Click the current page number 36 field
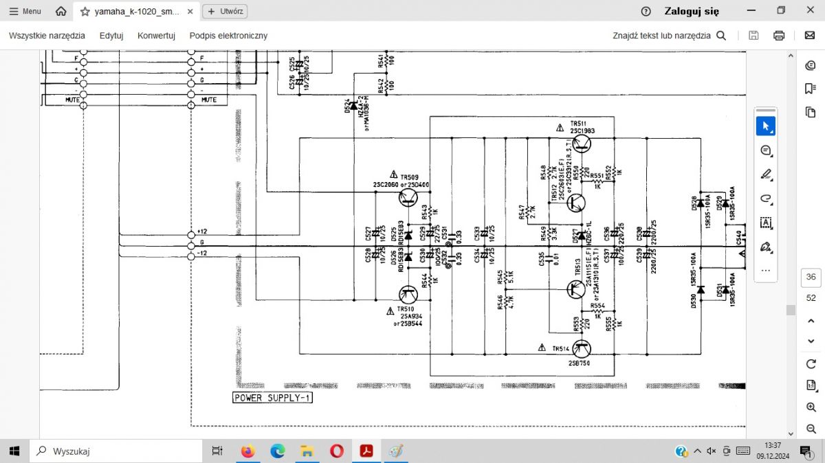 [811, 278]
